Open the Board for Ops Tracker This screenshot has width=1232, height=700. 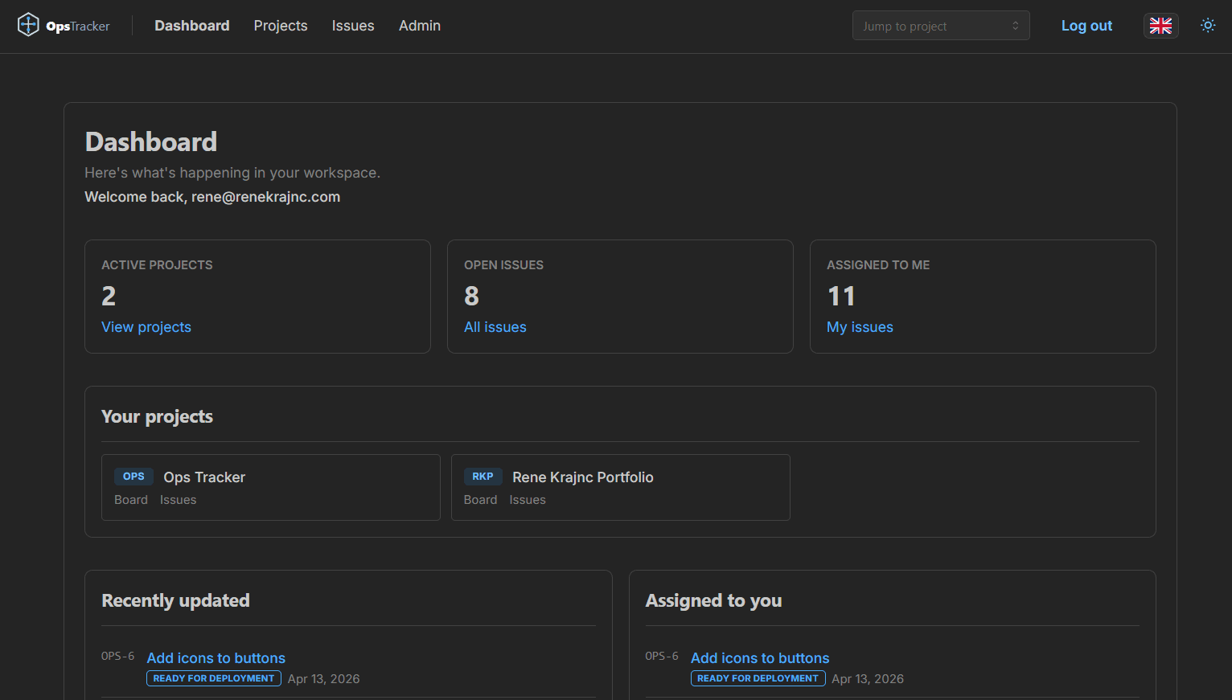131,499
